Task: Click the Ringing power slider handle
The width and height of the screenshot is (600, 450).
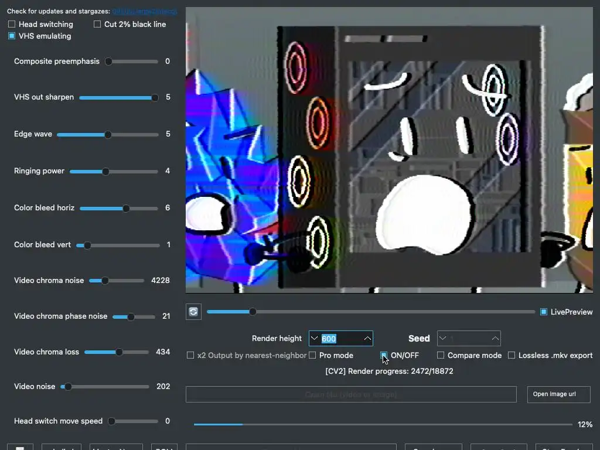Action: tap(105, 172)
